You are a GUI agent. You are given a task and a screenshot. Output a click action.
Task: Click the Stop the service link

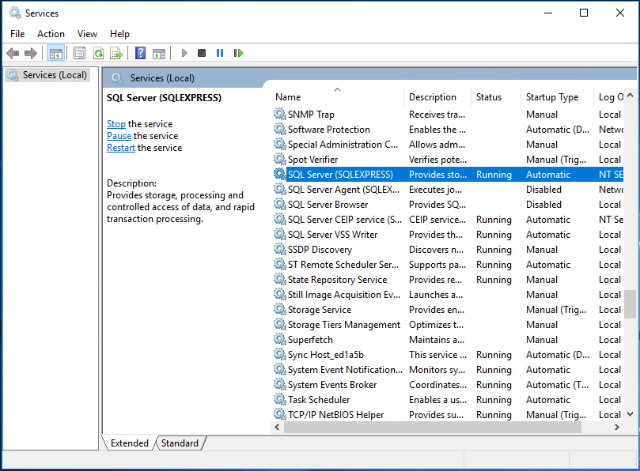tap(116, 124)
